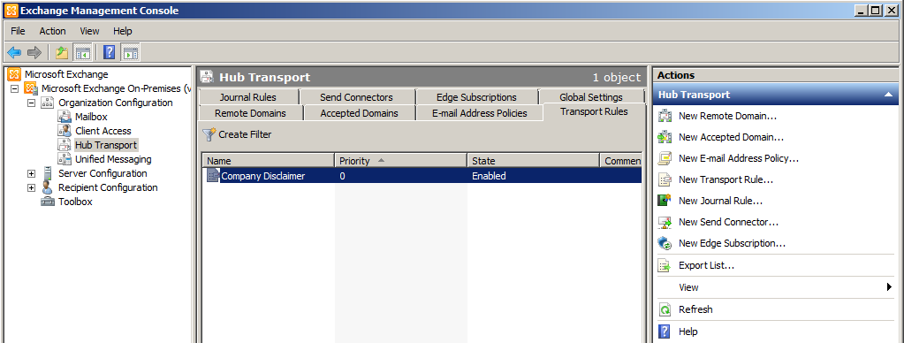The width and height of the screenshot is (904, 343).
Task: Switch to the E-mail Address Policies tab
Action: click(x=480, y=113)
